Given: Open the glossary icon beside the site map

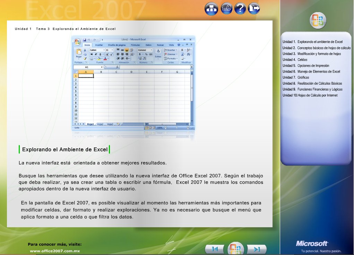Looking at the screenshot, I should (227, 9).
